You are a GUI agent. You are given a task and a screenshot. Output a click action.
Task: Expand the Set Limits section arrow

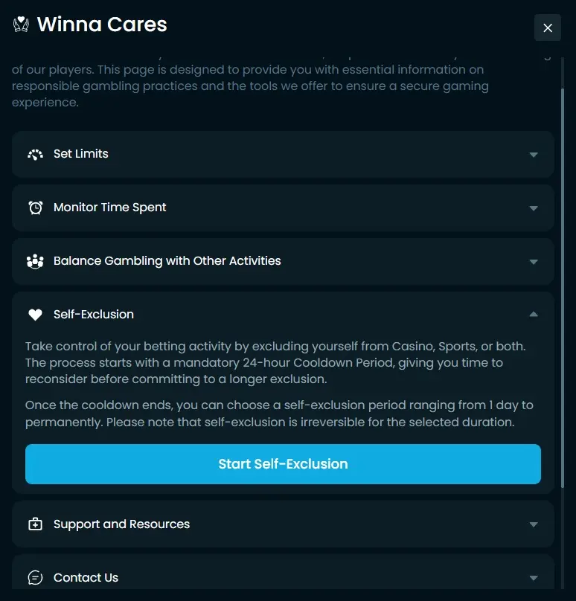[x=534, y=155]
